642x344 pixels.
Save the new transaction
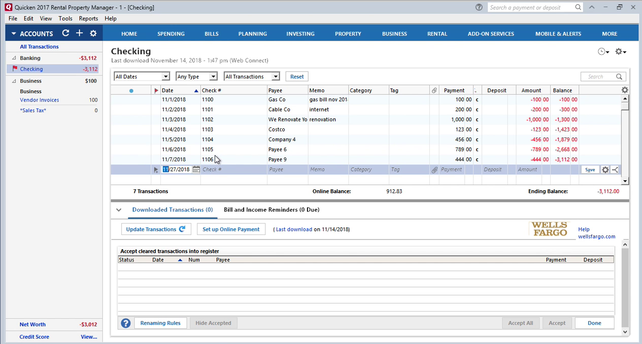(590, 169)
